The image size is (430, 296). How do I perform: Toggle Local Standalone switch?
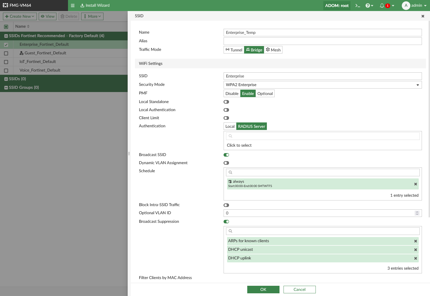(226, 102)
